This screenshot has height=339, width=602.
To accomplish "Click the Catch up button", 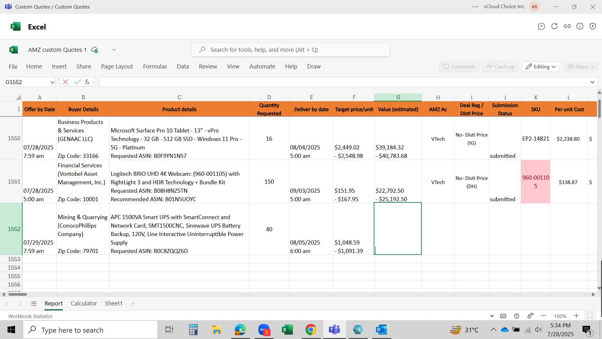I will point(500,67).
